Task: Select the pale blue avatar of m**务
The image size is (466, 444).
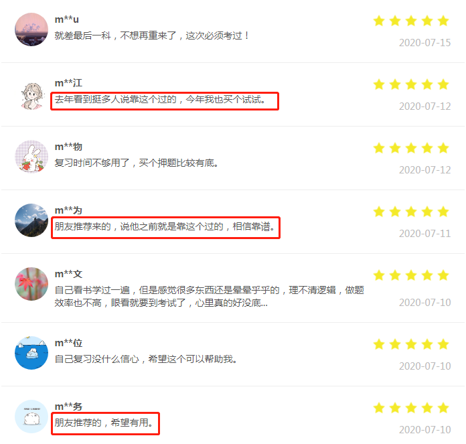Action: click(x=31, y=417)
